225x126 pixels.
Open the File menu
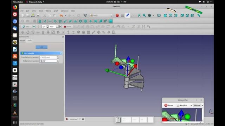[22, 11]
